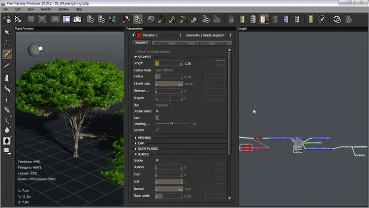Switch to the Influences tab
369x208 pixels.
point(161,43)
